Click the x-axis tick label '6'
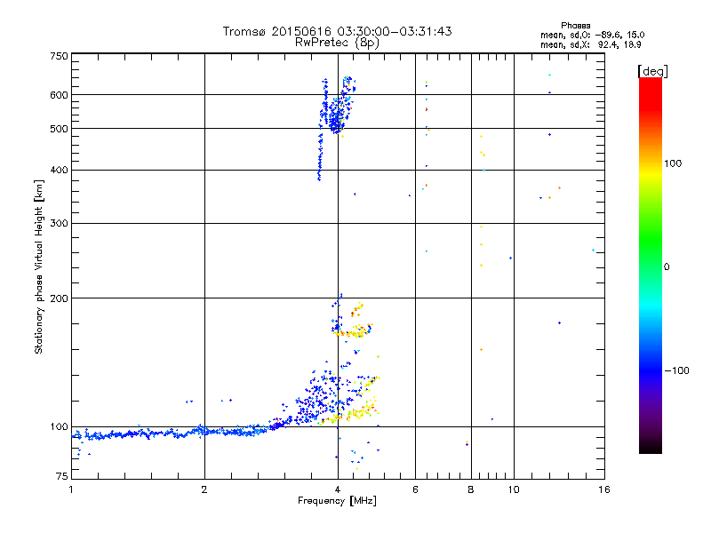Screen dimensions: 711x533 pyautogui.click(x=415, y=489)
